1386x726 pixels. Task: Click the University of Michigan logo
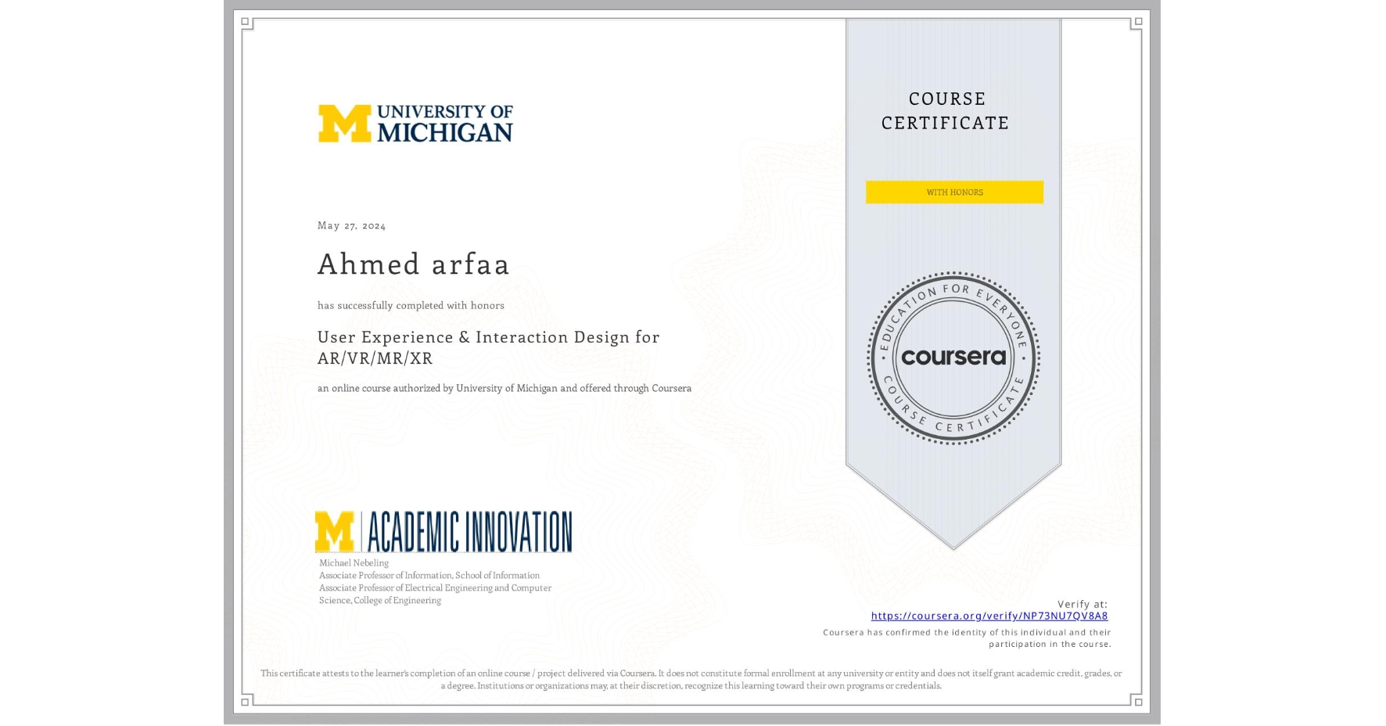tap(415, 124)
